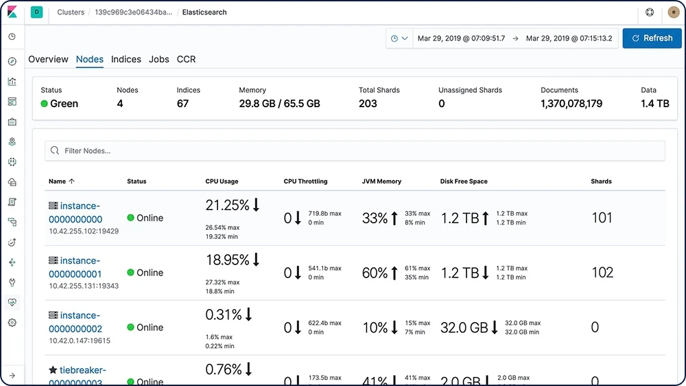Image resolution: width=686 pixels, height=386 pixels.
Task: Click the Indices count "67"
Action: coord(182,104)
